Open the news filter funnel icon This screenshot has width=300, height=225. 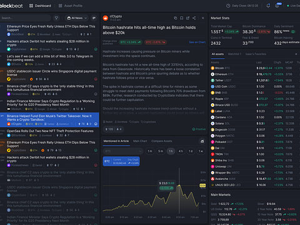(x=56, y=18)
